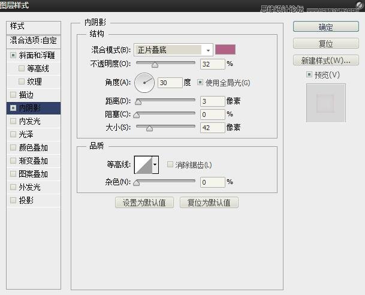Enable 消除锯齿 checkbox
The height and width of the screenshot is (295, 365).
170,165
